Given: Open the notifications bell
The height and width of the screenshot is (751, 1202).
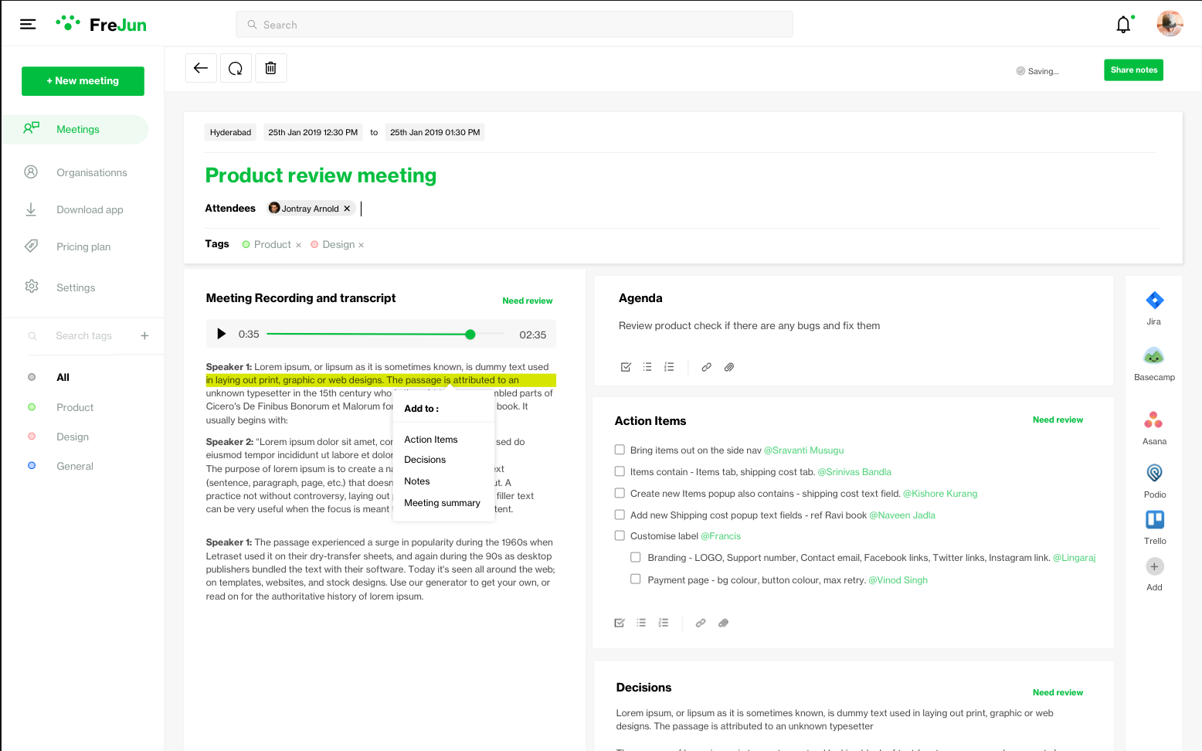Looking at the screenshot, I should [1123, 25].
